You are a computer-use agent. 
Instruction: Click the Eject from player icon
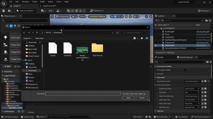coord(81,11)
